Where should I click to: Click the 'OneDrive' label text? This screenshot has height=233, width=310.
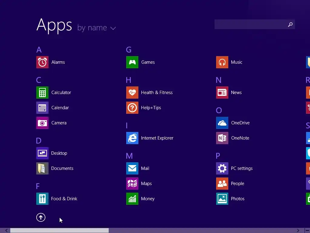(240, 123)
